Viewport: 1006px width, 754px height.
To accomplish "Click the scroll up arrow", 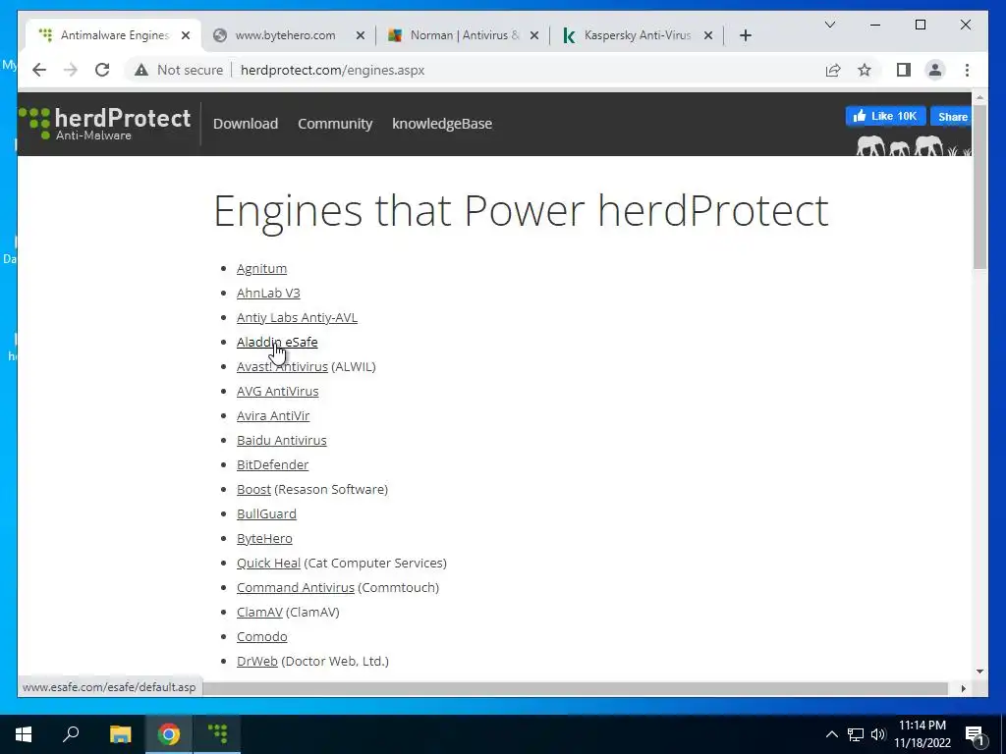I will 979,98.
